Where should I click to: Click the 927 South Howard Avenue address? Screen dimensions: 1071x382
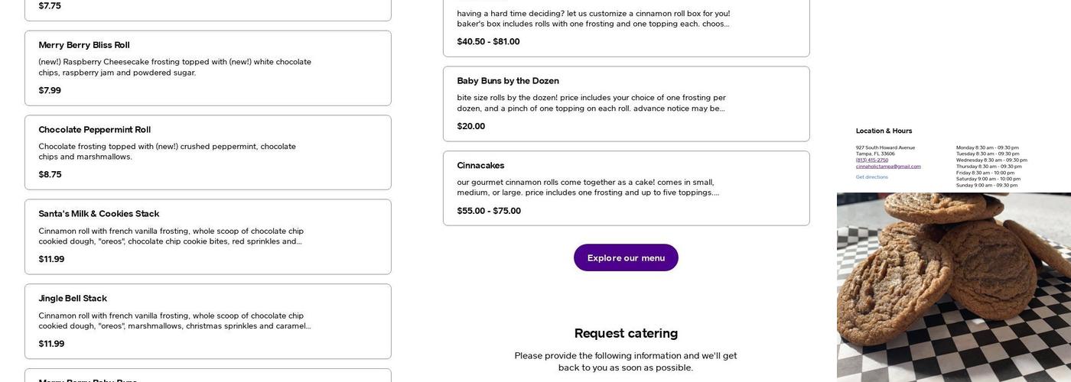[x=885, y=147]
